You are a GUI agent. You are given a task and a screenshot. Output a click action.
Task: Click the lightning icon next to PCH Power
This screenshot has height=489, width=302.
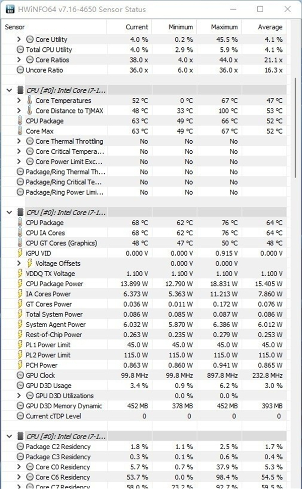click(20, 365)
